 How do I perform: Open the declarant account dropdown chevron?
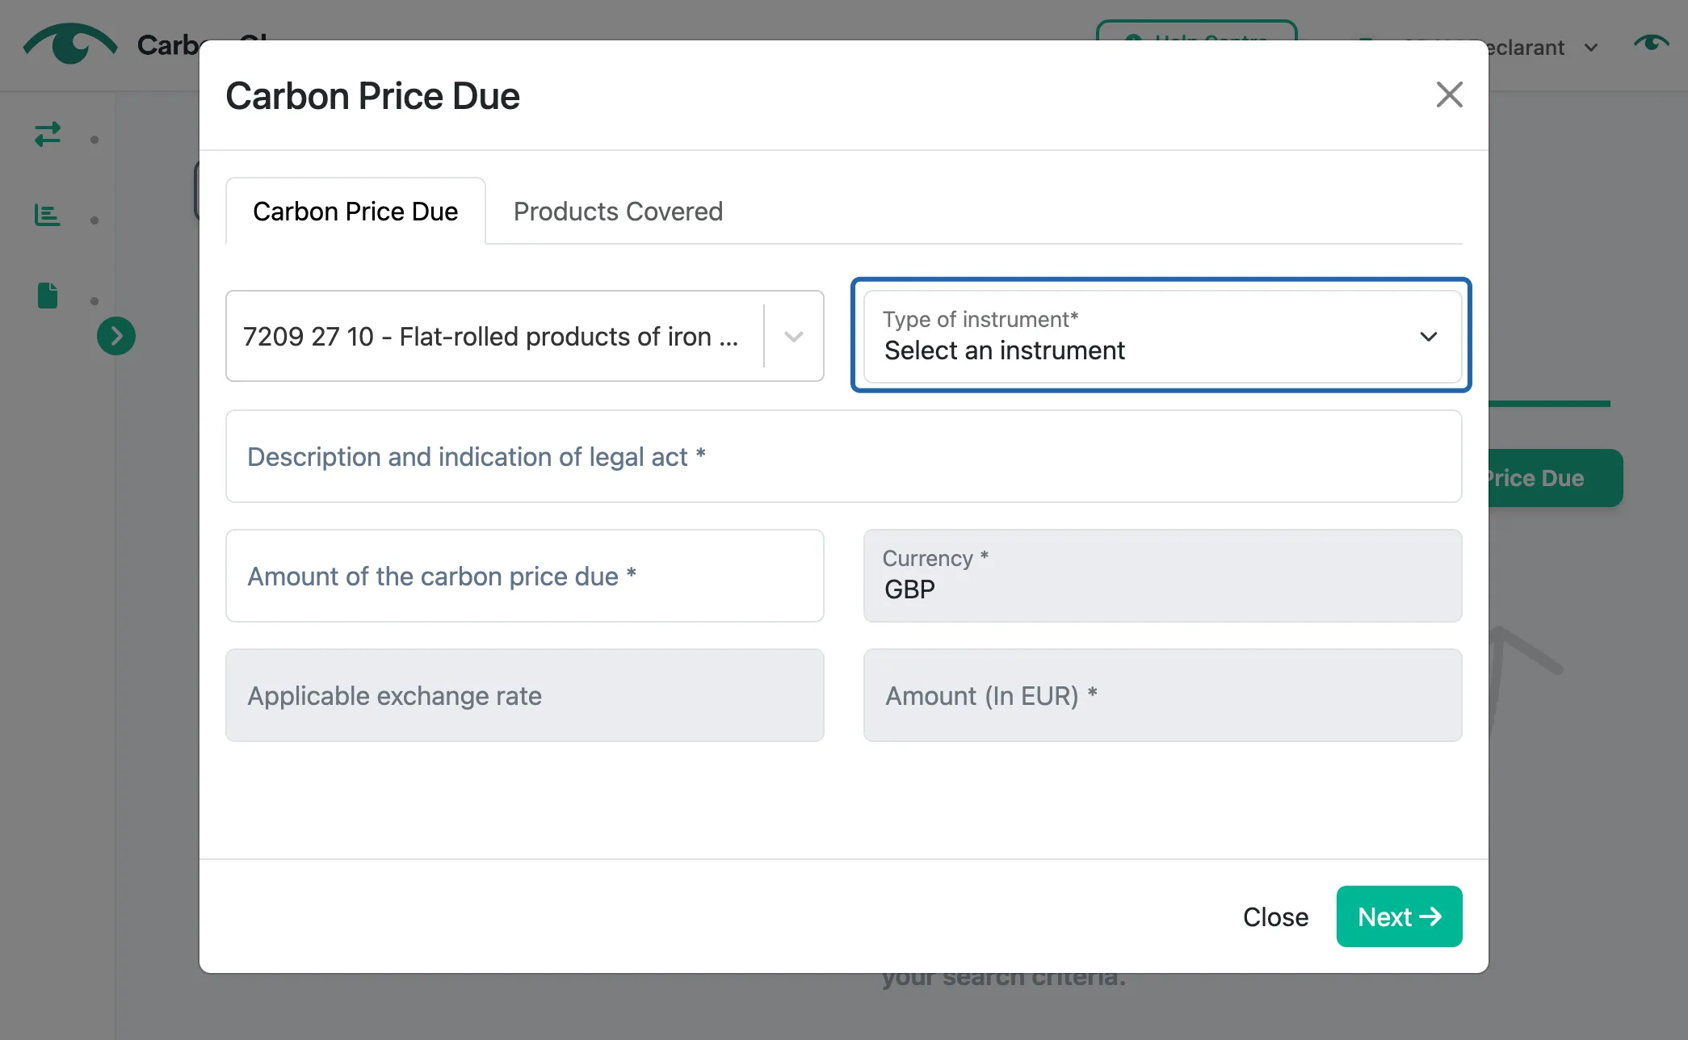coord(1591,48)
